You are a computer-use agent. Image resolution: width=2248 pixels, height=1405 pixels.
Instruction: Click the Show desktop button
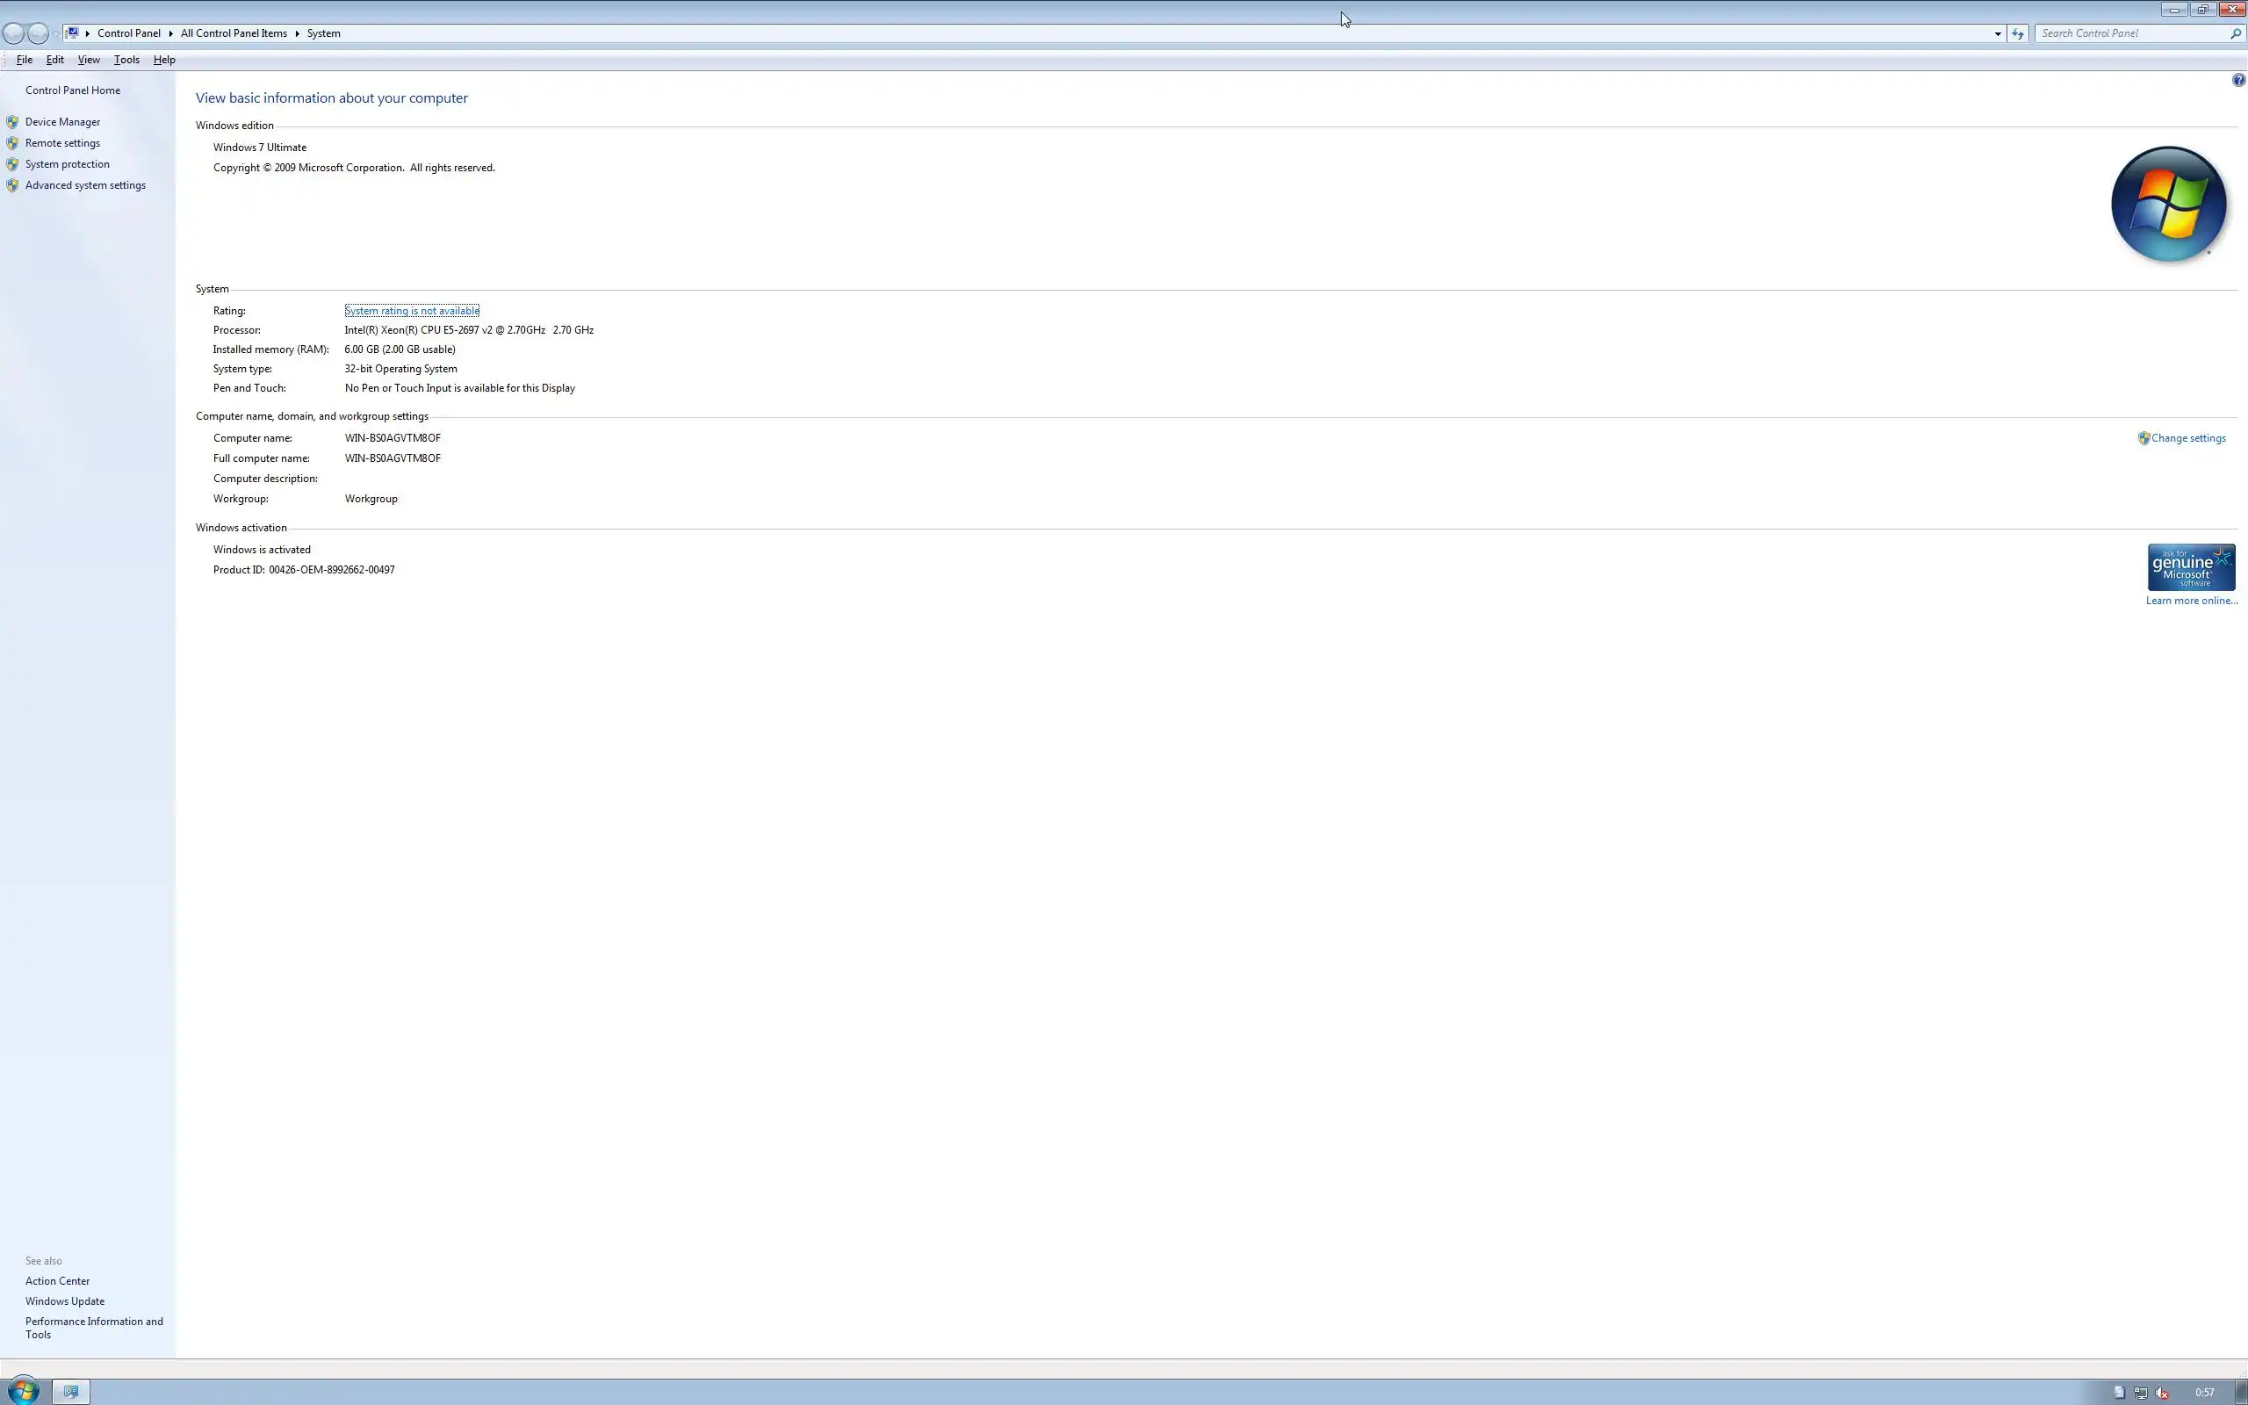2242,1391
